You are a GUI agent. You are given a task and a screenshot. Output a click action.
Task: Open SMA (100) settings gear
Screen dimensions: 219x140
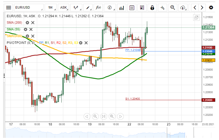point(27,36)
